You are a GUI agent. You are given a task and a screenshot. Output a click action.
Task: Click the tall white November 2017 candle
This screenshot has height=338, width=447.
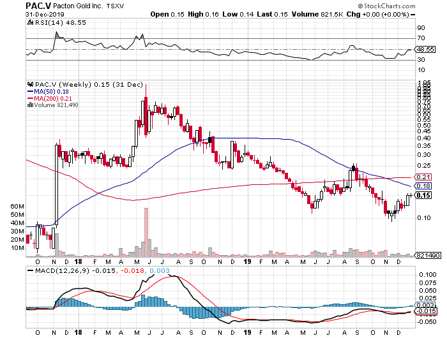(56, 186)
